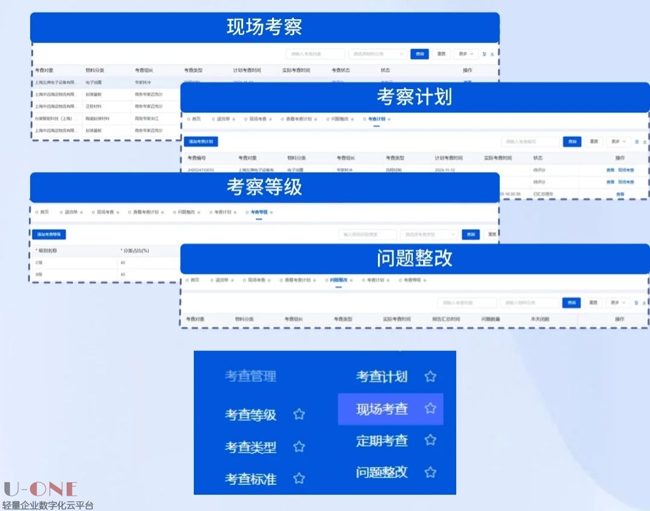Click 现场考查 link in first 考察计划 row
Screen dimensions: 650x511
click(x=626, y=170)
